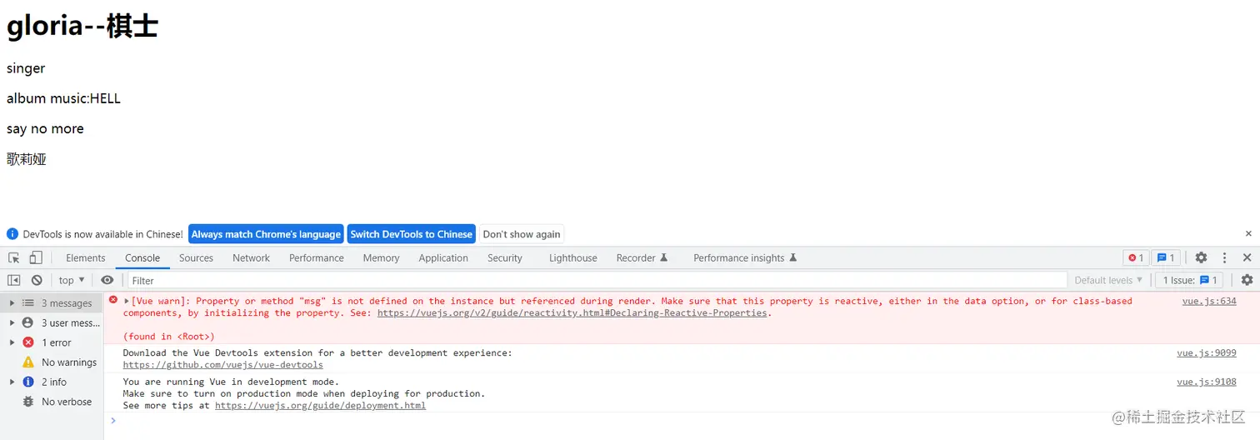Open source link vue.js:9108

click(x=1207, y=382)
